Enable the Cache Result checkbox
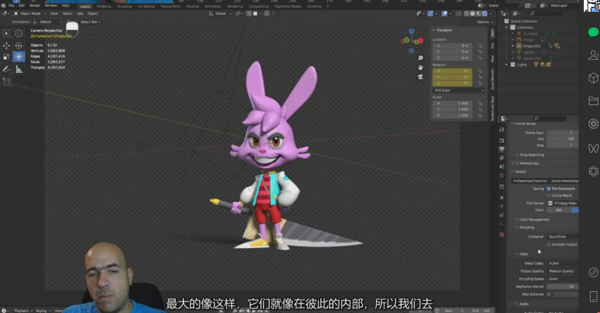This screenshot has width=600, height=313. click(x=549, y=196)
